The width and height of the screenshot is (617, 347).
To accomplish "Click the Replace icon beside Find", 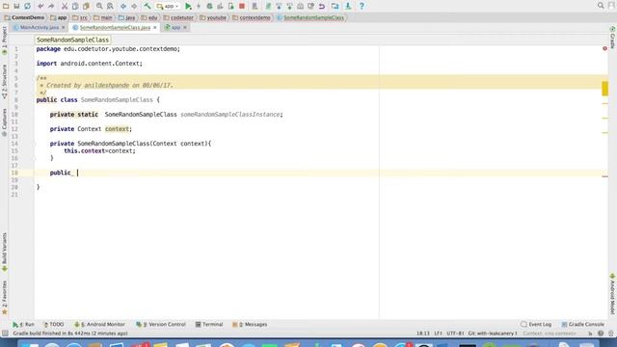I will [110, 6].
